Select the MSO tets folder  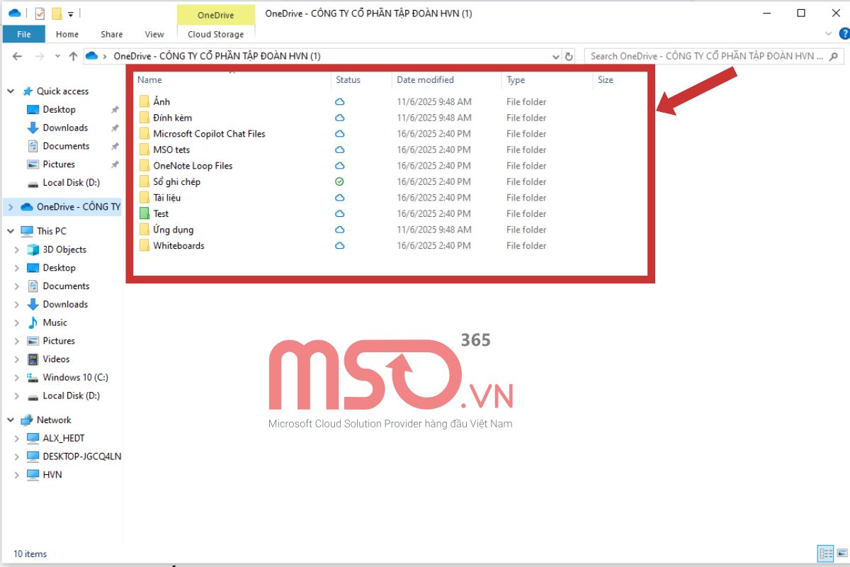pos(171,150)
